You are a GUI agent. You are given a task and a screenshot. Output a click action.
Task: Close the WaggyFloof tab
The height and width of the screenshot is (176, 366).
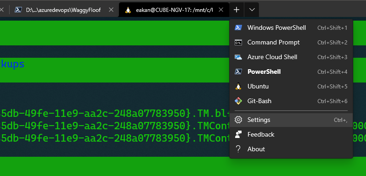(111, 10)
